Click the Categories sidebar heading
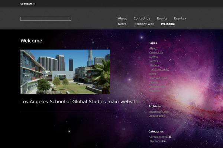The height and width of the screenshot is (148, 223). (x=156, y=132)
